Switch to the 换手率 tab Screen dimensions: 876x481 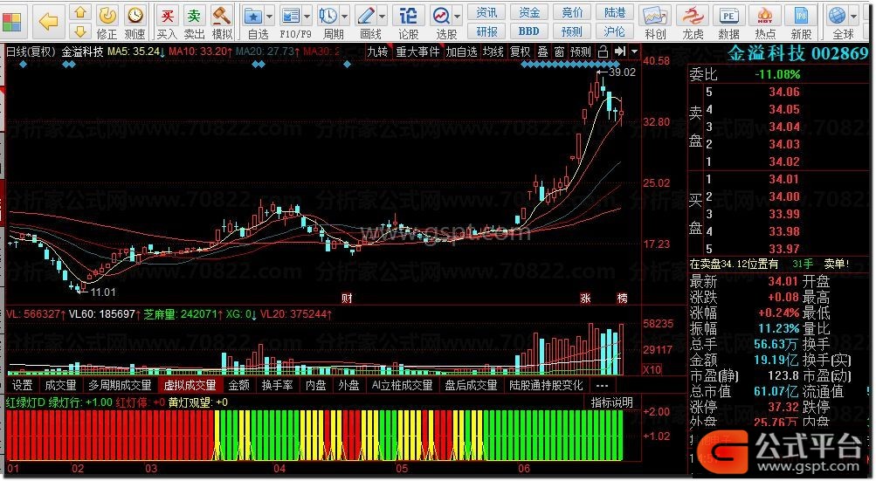click(277, 386)
